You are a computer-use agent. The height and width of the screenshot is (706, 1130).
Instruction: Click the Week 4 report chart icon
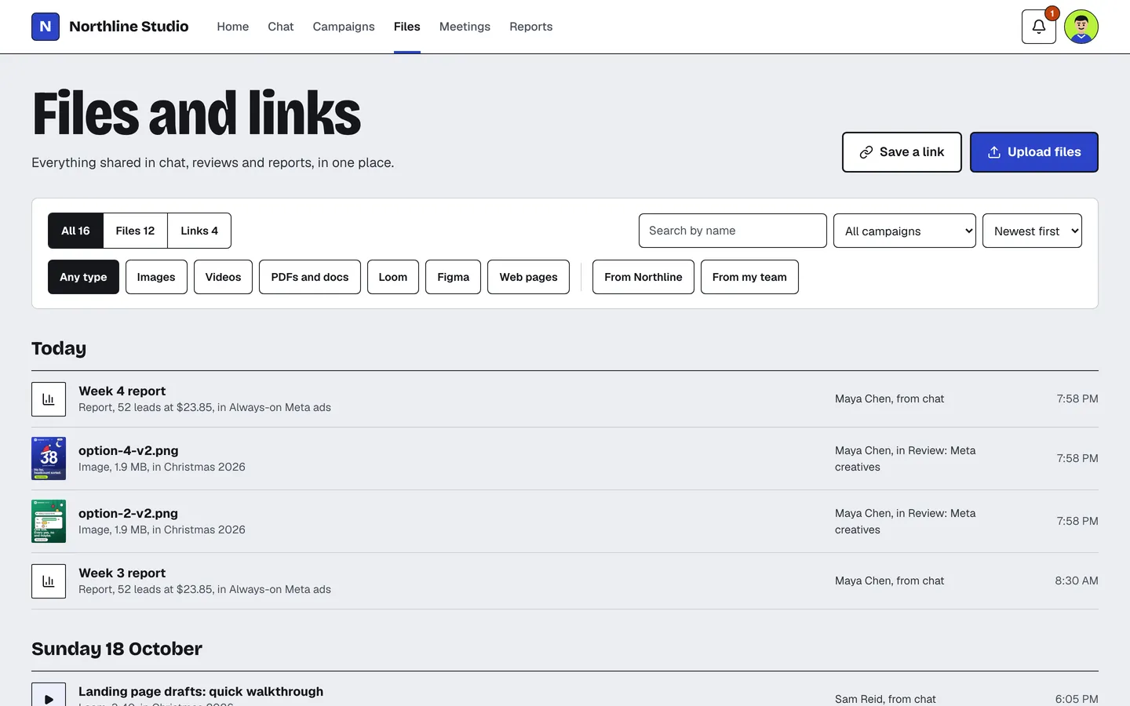coord(49,399)
